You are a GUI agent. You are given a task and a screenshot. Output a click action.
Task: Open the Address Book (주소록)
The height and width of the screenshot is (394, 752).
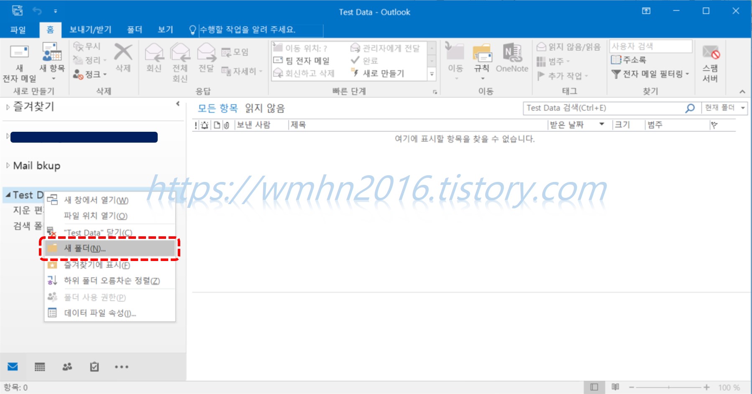pyautogui.click(x=628, y=60)
